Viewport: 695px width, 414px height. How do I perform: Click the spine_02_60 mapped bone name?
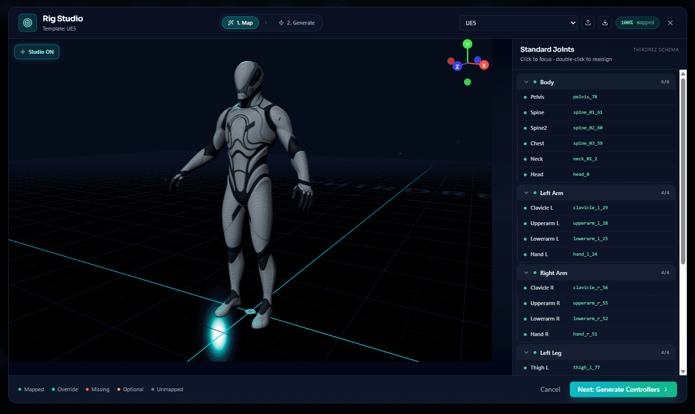588,128
